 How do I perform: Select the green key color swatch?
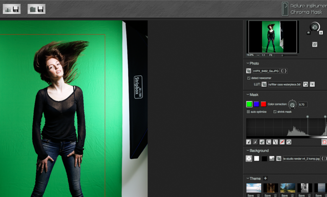249,104
